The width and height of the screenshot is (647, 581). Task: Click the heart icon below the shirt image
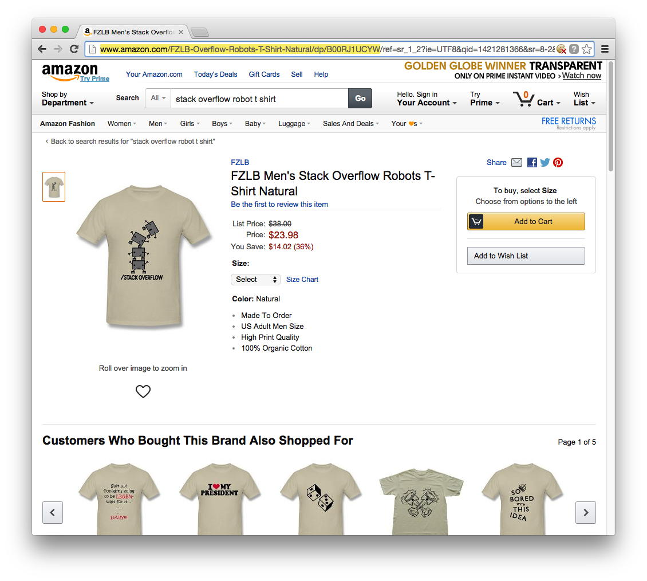tap(143, 391)
